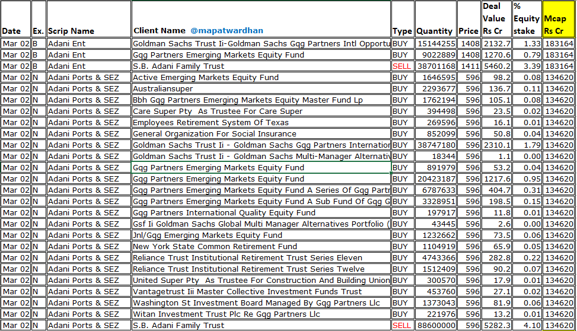The width and height of the screenshot is (577, 331).
Task: Select the Active Emerging Markets Equity Fund cell
Action: [261, 77]
